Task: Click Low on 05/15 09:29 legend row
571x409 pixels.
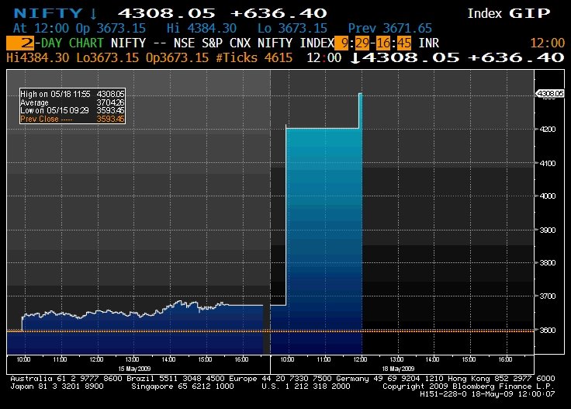Action: pyautogui.click(x=72, y=110)
